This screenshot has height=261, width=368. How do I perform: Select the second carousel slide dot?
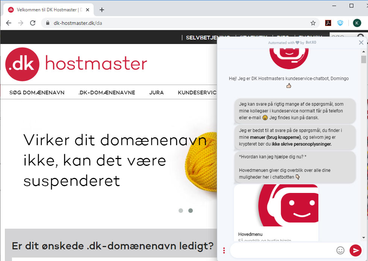[x=191, y=211]
